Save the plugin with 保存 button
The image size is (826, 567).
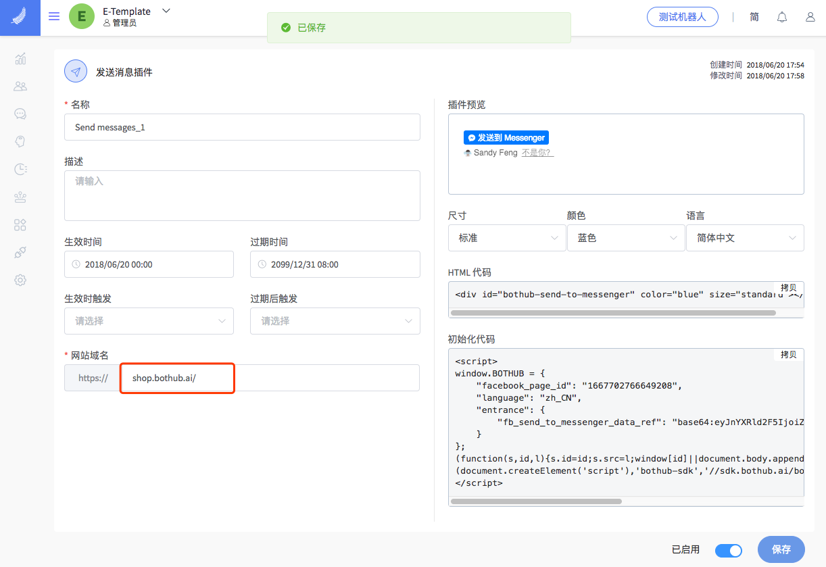coord(781,549)
